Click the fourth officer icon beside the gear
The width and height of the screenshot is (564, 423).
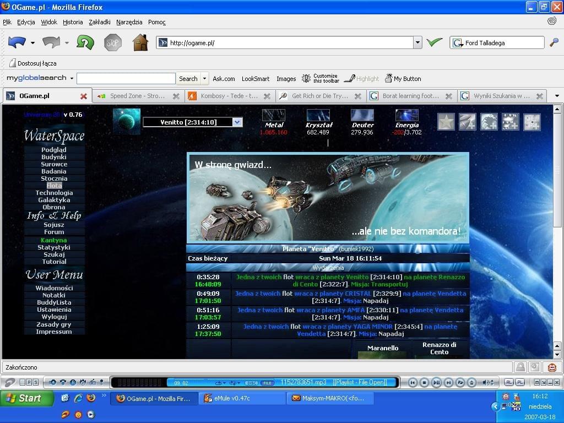tap(511, 122)
